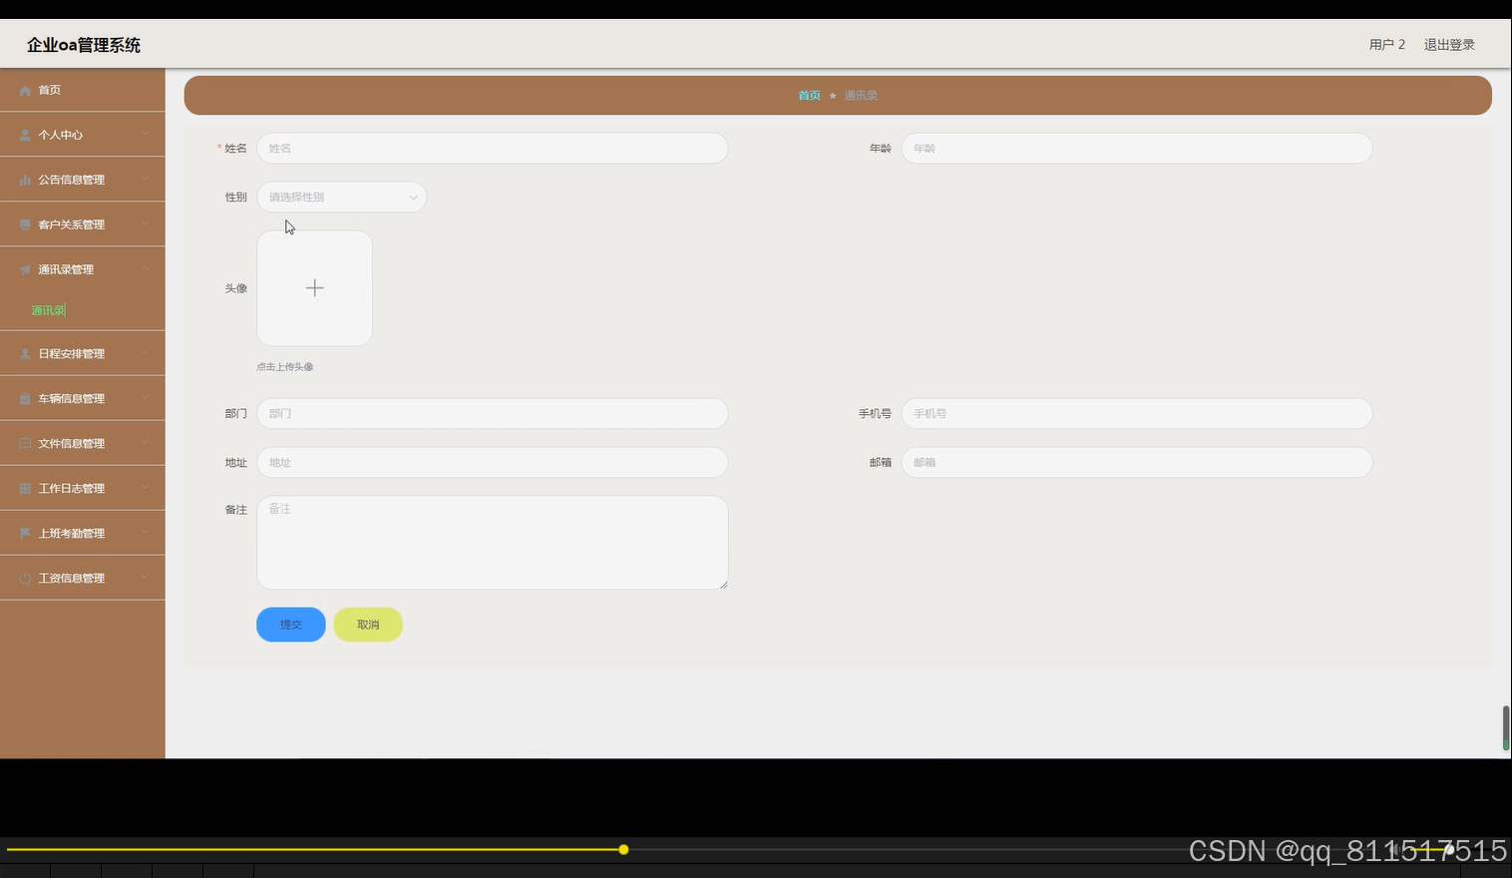Expand the 个人中心 menu arrow
The image size is (1512, 878).
pyautogui.click(x=145, y=135)
